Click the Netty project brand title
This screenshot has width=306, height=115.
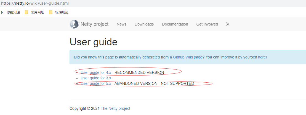coord(94,24)
